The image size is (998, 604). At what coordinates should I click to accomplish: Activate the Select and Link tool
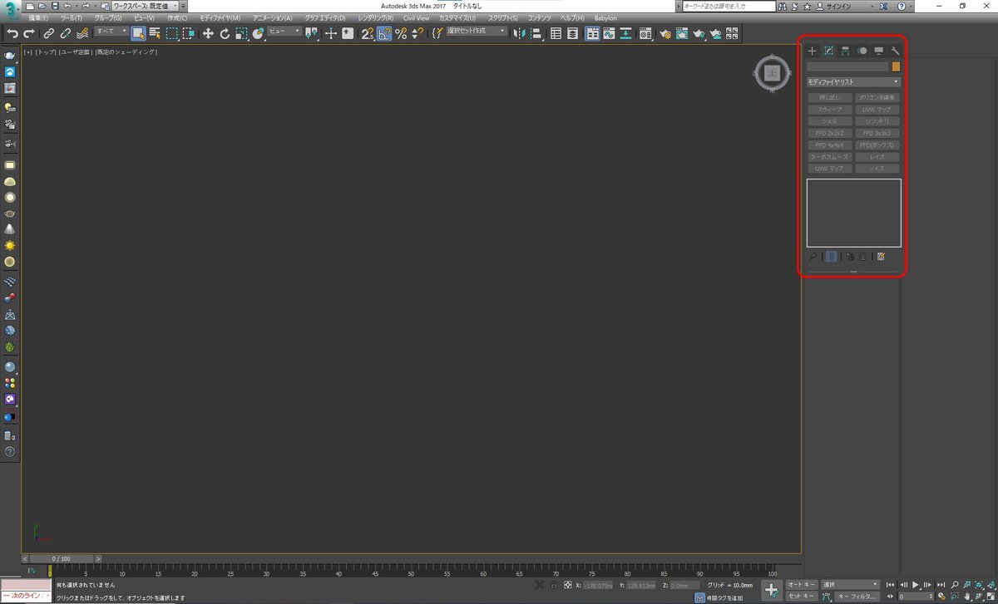(49, 34)
